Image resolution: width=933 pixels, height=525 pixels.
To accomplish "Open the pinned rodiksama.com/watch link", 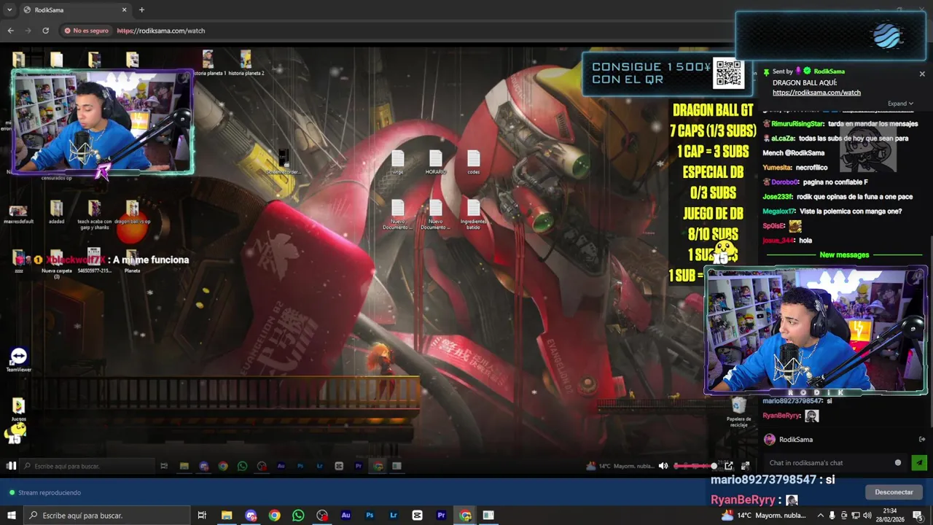I will [816, 93].
